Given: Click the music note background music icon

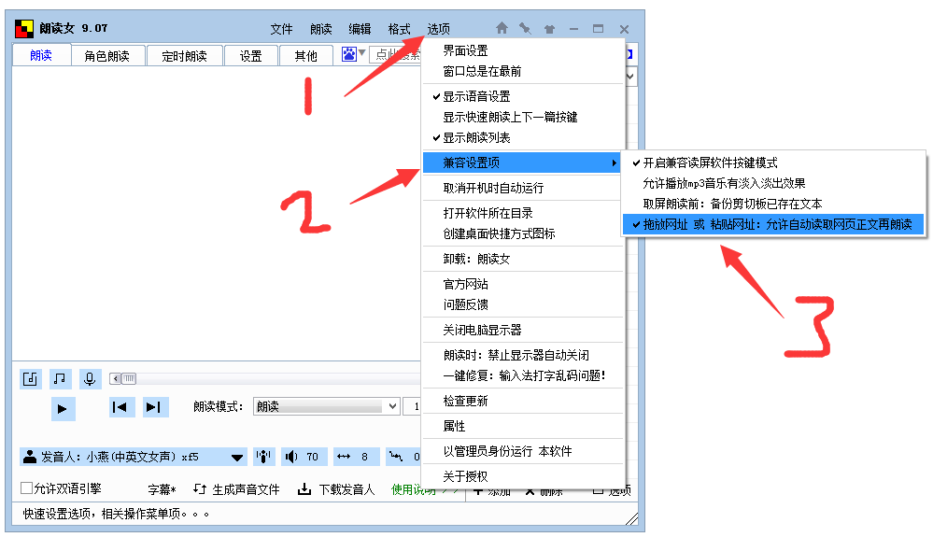Looking at the screenshot, I should 60,379.
